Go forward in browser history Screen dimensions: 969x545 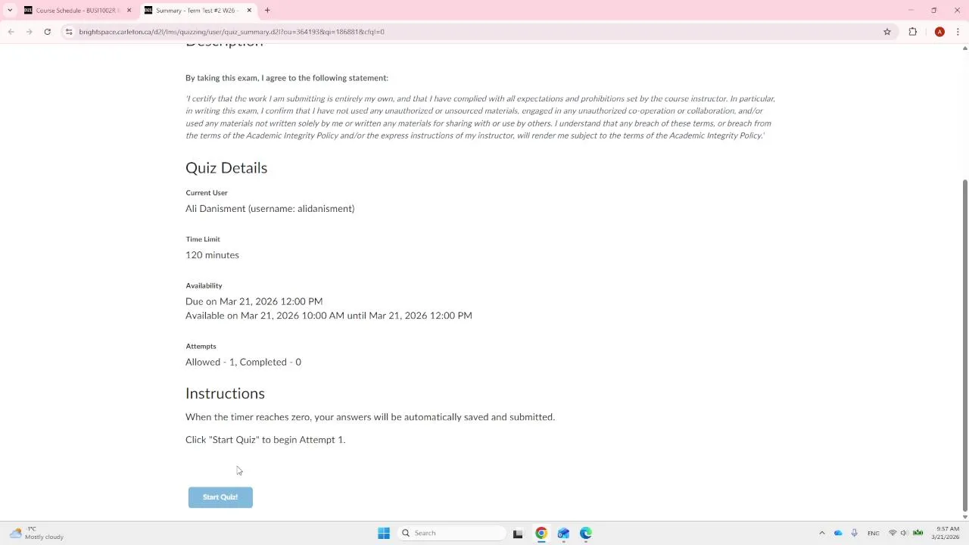[x=30, y=32]
